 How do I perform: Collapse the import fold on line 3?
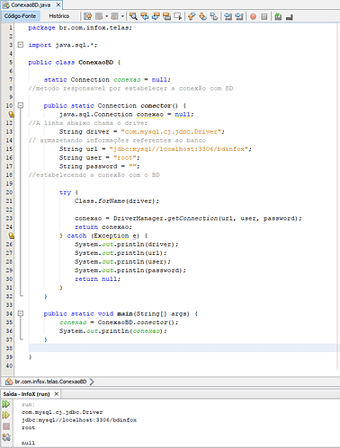pos(21,45)
